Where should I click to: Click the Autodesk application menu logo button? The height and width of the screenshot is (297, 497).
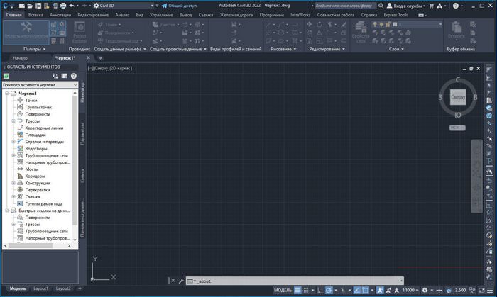[x=6, y=5]
